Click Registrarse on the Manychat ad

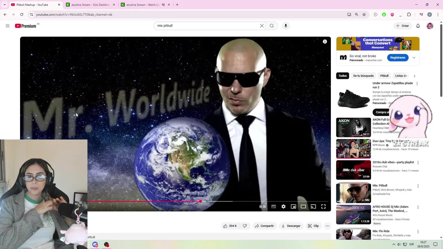tap(398, 57)
